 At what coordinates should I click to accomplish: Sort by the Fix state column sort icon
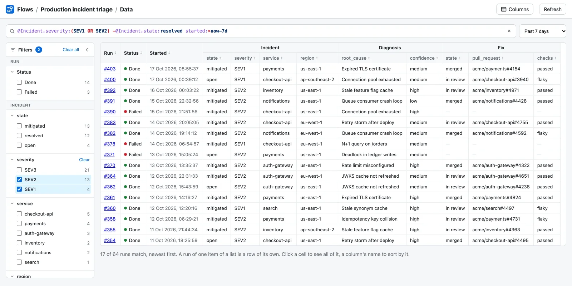pos(459,58)
